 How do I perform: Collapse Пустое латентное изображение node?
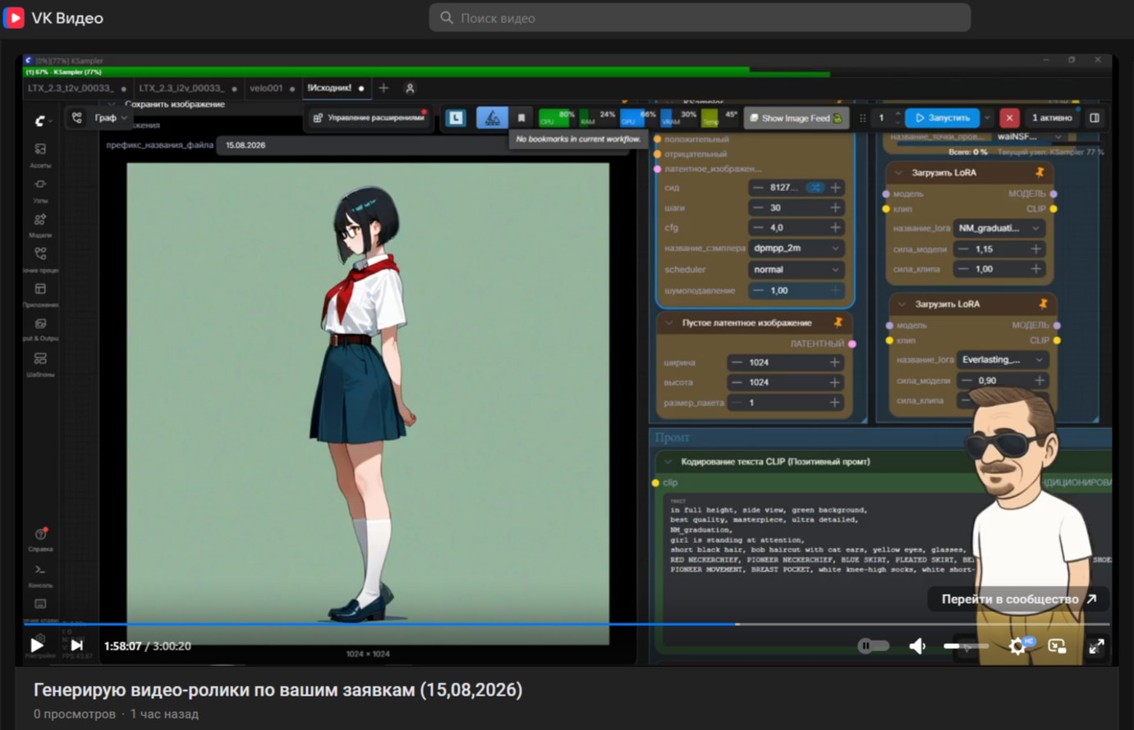669,323
